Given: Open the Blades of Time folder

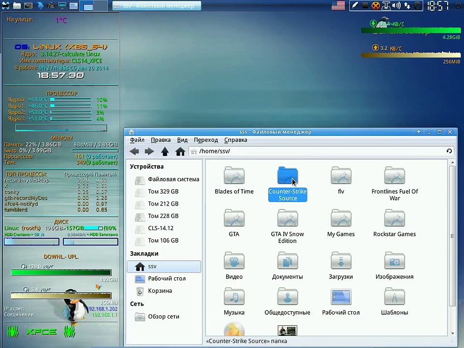Looking at the screenshot, I should (x=234, y=180).
